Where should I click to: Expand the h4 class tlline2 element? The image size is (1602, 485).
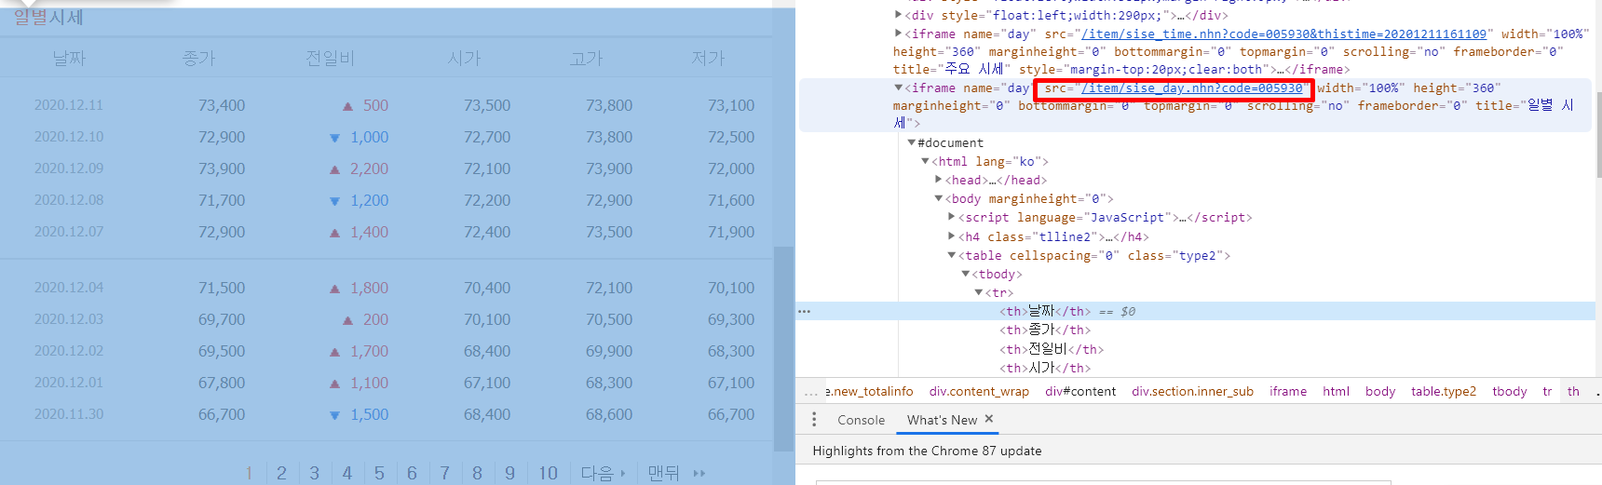click(x=951, y=236)
